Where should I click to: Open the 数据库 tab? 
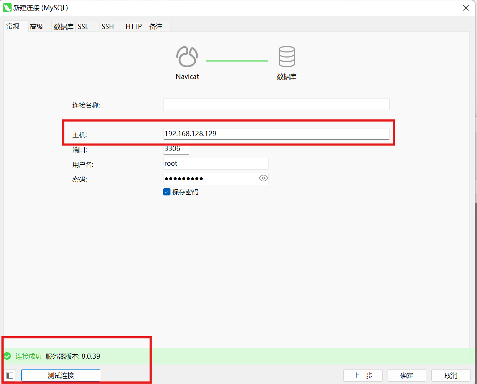tap(63, 26)
